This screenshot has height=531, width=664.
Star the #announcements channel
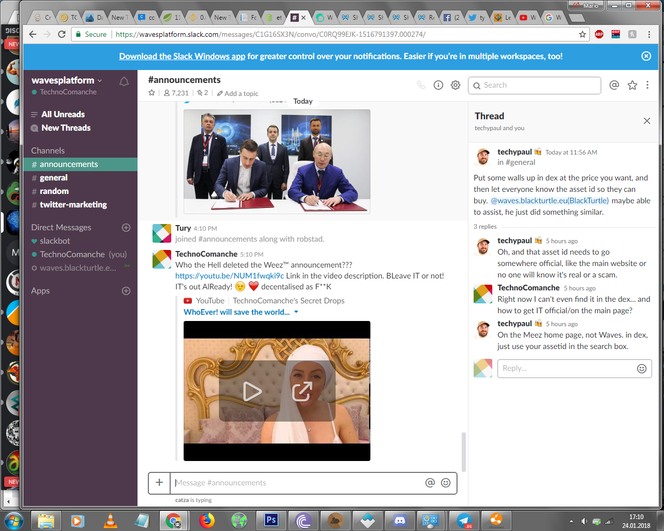pyautogui.click(x=151, y=93)
